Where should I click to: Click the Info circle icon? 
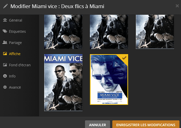[5, 76]
